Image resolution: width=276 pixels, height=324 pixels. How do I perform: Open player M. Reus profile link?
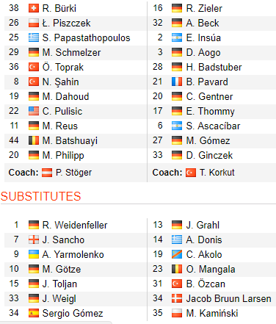pos(60,126)
